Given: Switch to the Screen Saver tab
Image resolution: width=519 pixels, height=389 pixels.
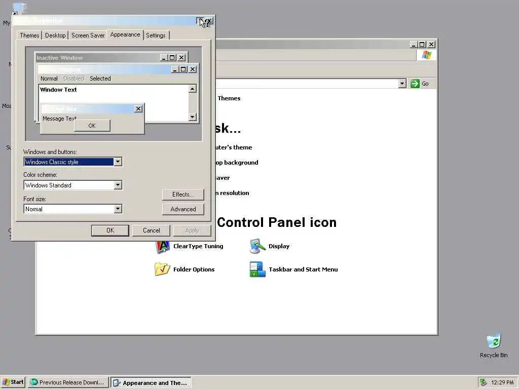Looking at the screenshot, I should click(x=88, y=35).
